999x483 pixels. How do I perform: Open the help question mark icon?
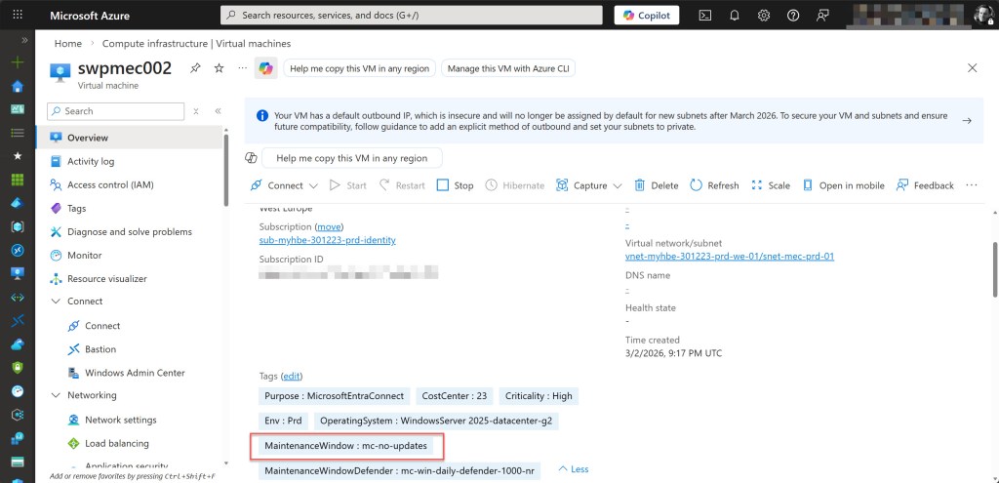(793, 16)
